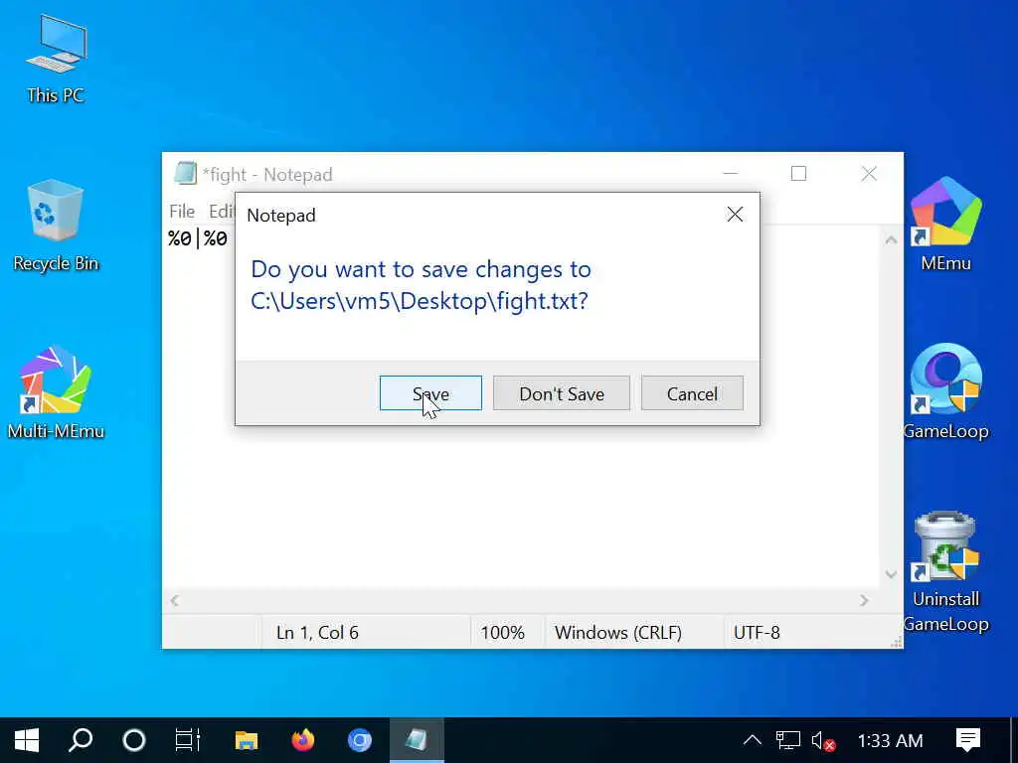Select Multi-MEmu desktop shortcut
The height and width of the screenshot is (763, 1018).
(56, 393)
